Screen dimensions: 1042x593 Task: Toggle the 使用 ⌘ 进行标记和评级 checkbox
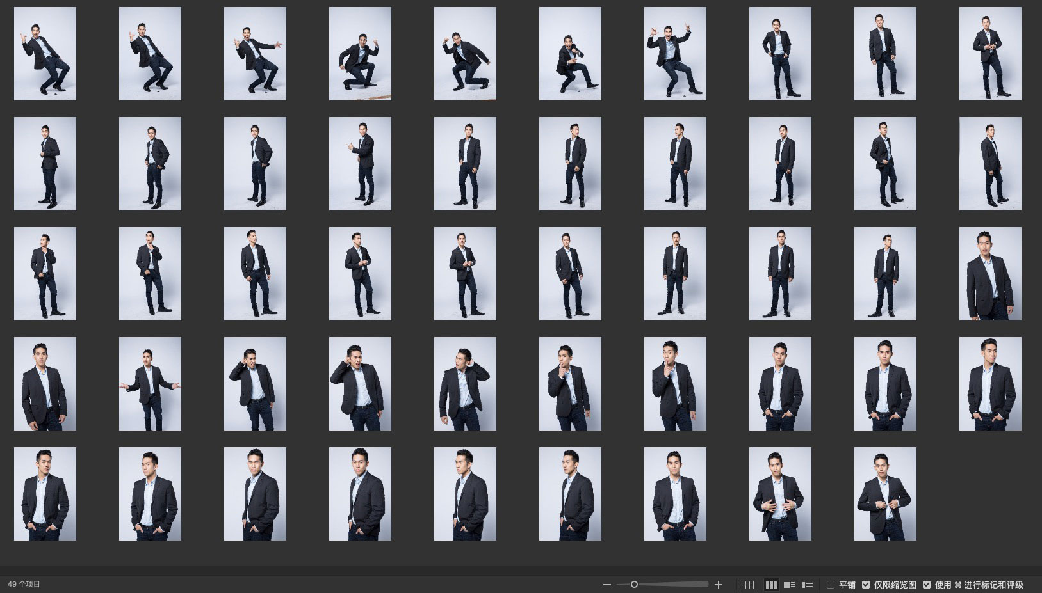pyautogui.click(x=927, y=585)
